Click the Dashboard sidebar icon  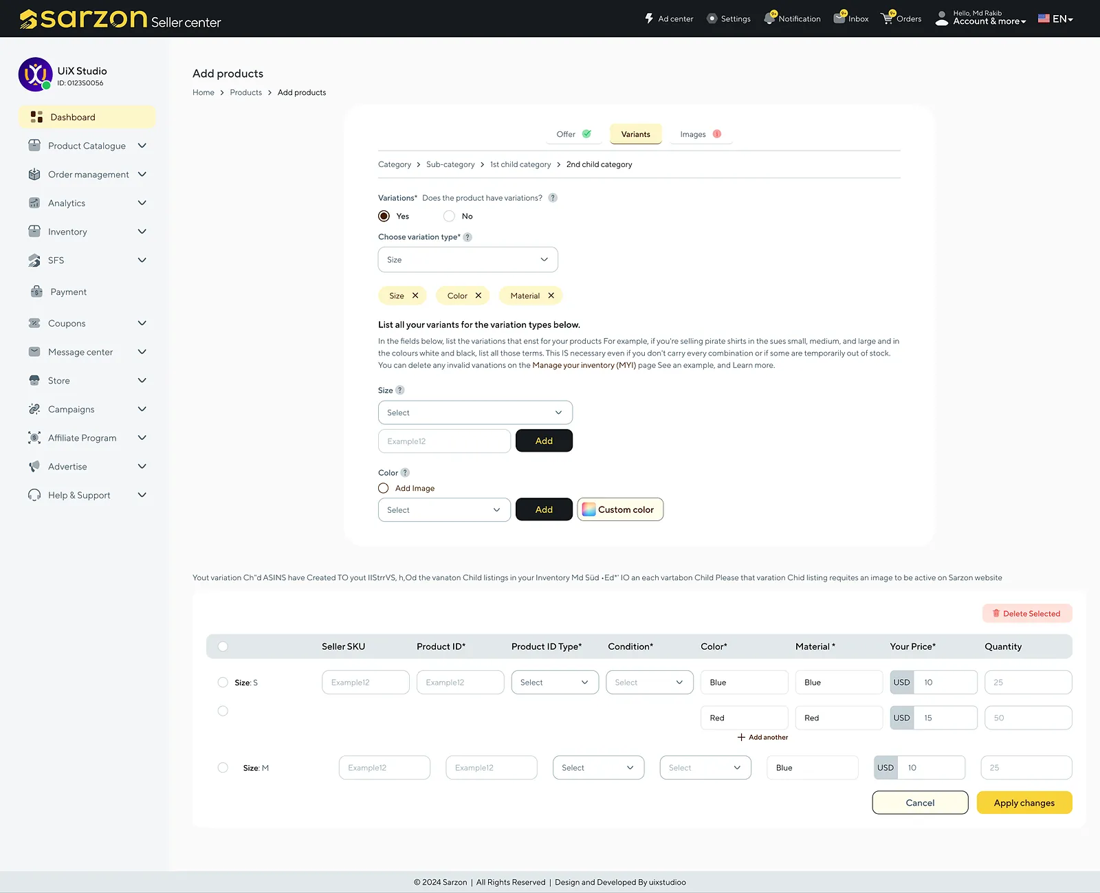point(36,117)
